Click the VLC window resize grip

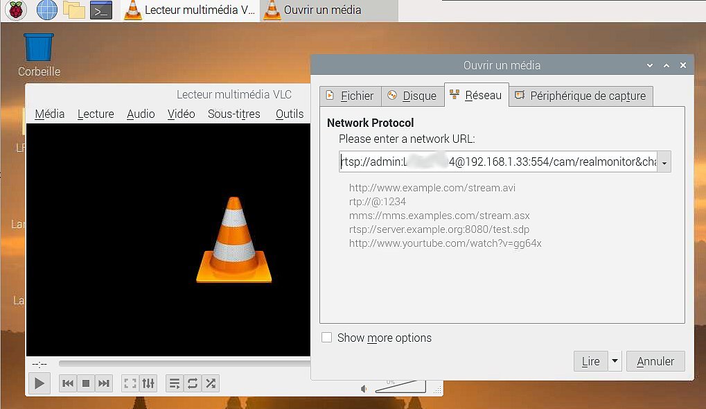point(437,390)
